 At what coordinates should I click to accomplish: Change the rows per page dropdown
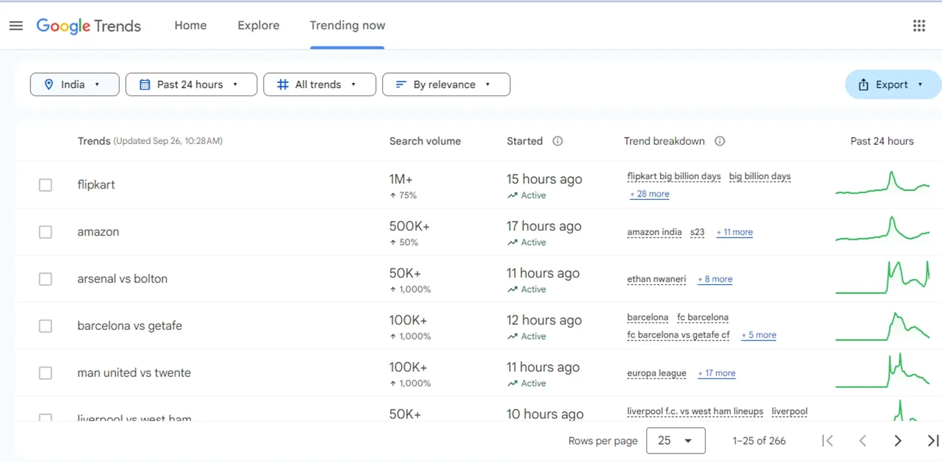(675, 441)
